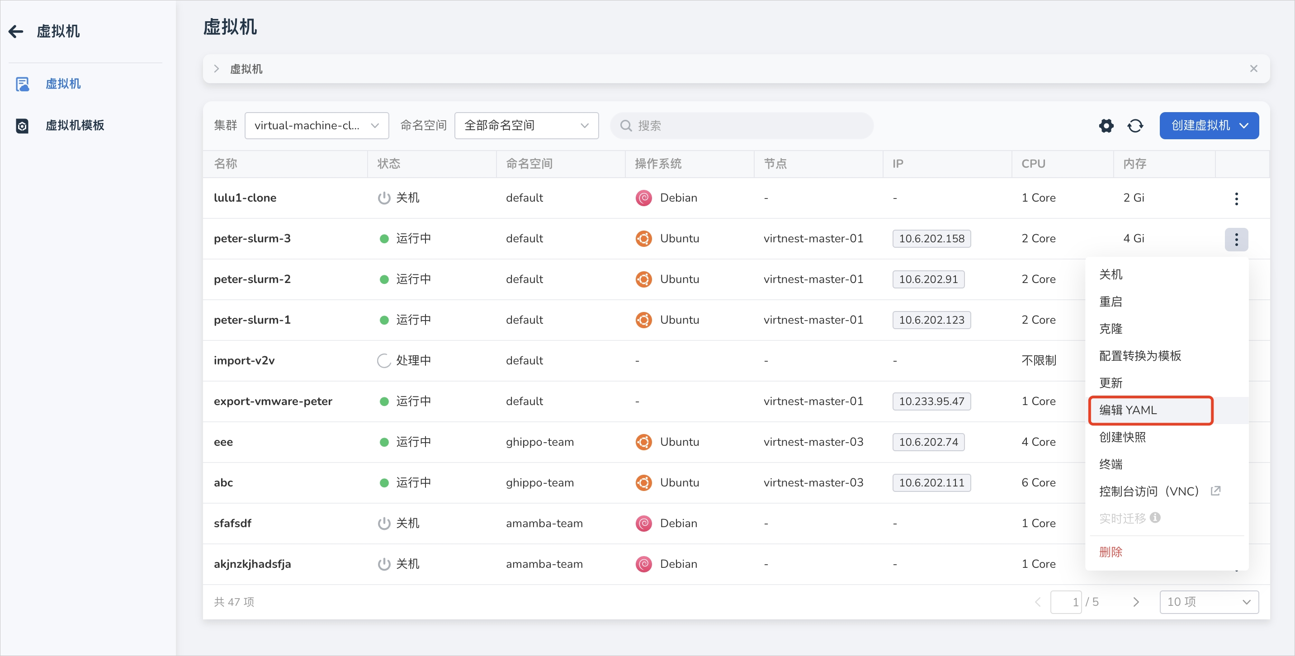This screenshot has width=1295, height=656.
Task: Click the Debian icon in lulu1-clone row
Action: [x=643, y=198]
